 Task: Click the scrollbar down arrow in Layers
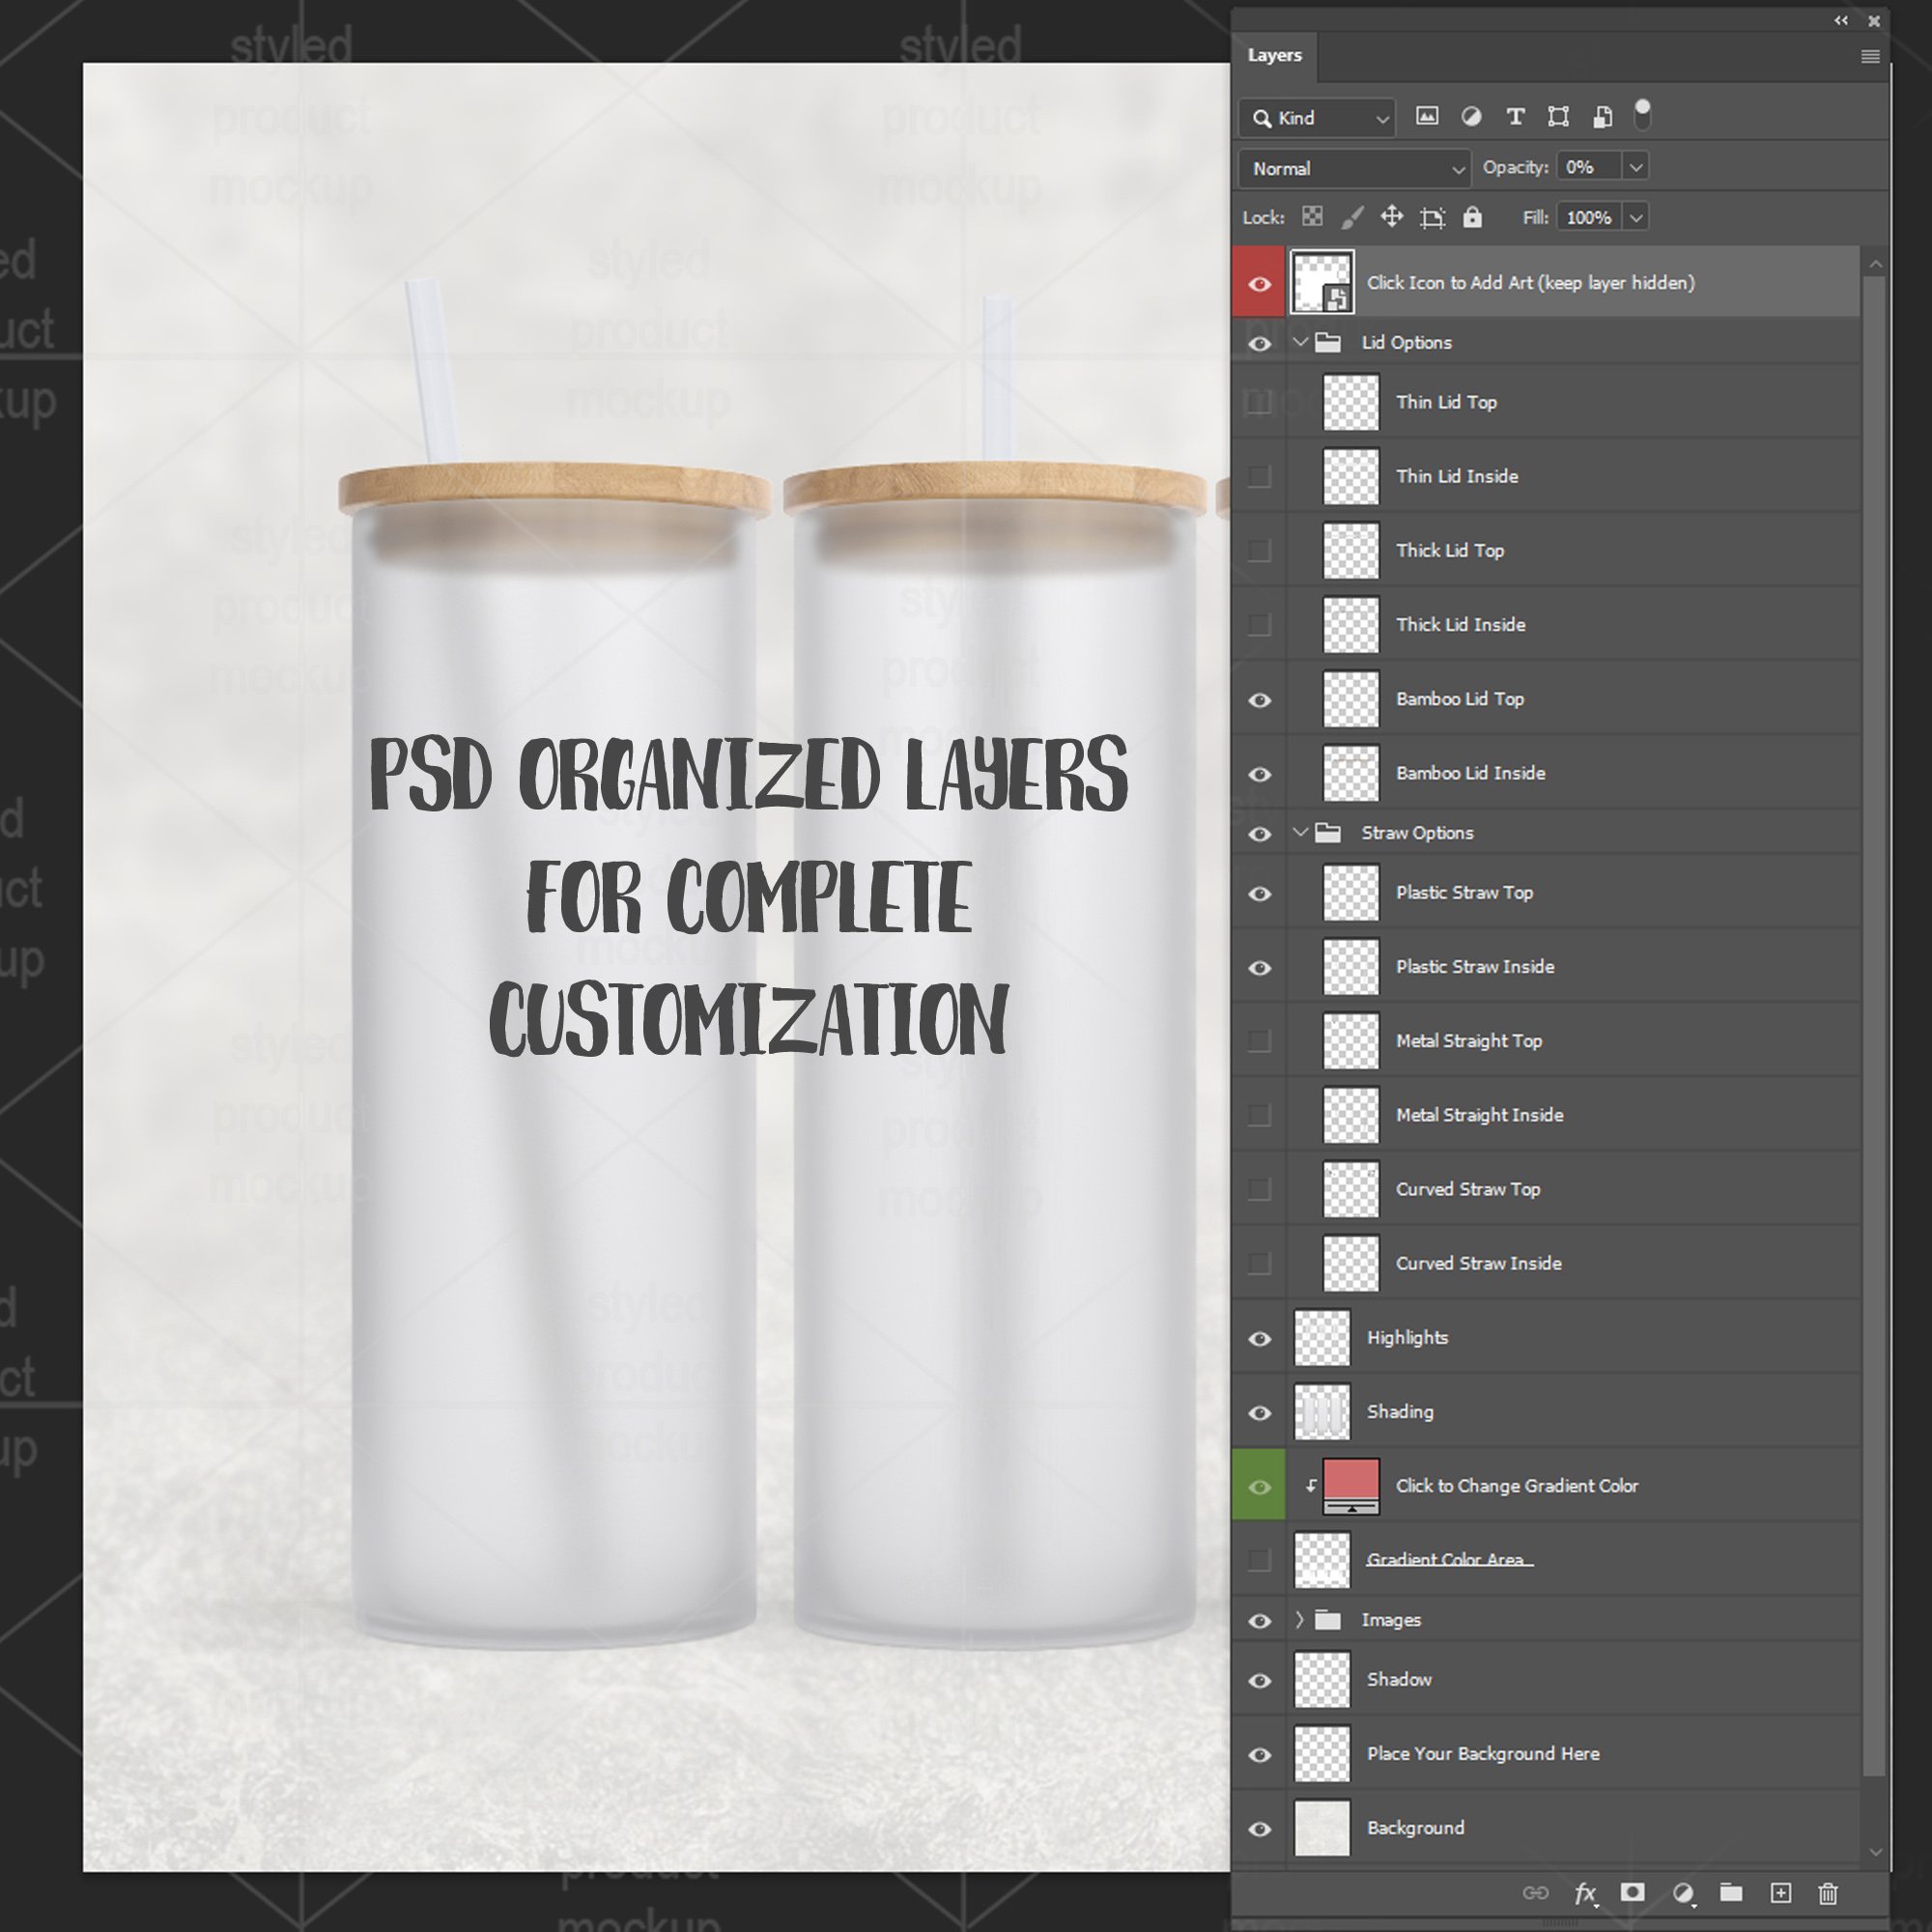point(1875,1852)
